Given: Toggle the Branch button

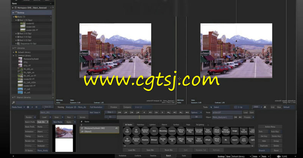Looking at the screenshot, I should coord(264,150).
